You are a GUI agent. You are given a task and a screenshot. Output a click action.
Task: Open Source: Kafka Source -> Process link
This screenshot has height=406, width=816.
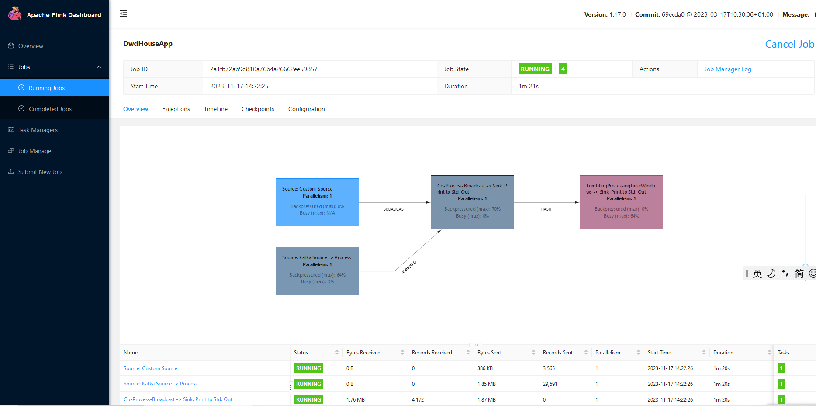161,384
